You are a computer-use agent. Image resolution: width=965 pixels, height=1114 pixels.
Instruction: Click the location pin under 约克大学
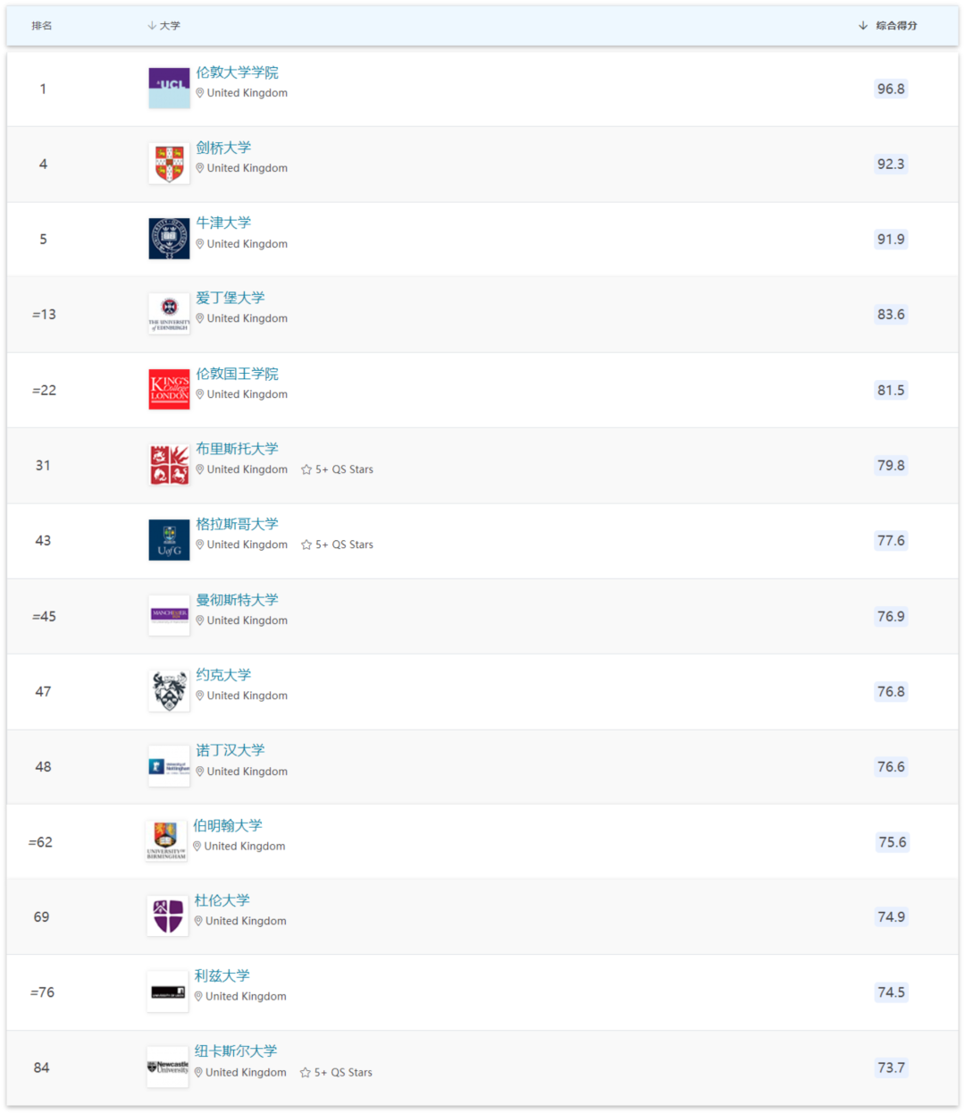tap(200, 696)
